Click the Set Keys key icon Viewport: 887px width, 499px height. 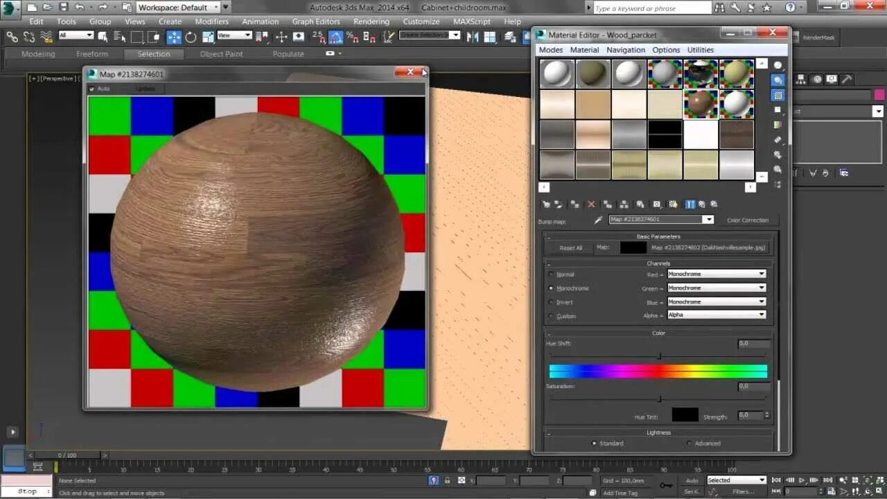point(666,485)
